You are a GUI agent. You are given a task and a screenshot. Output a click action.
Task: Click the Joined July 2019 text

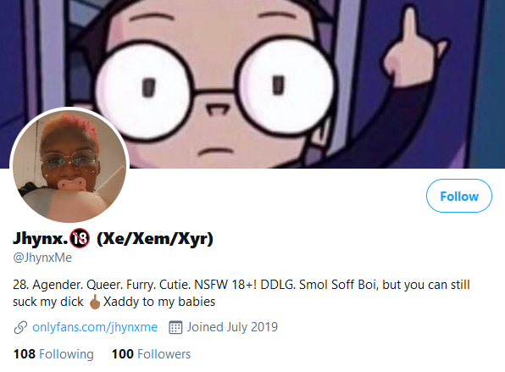(x=232, y=327)
